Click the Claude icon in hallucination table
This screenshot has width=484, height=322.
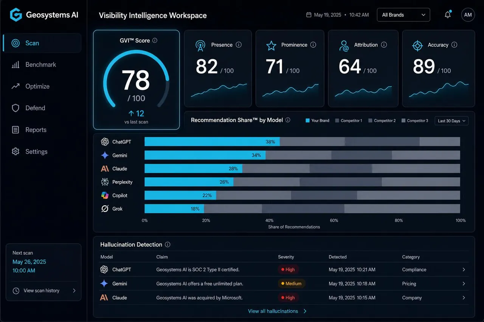(104, 297)
